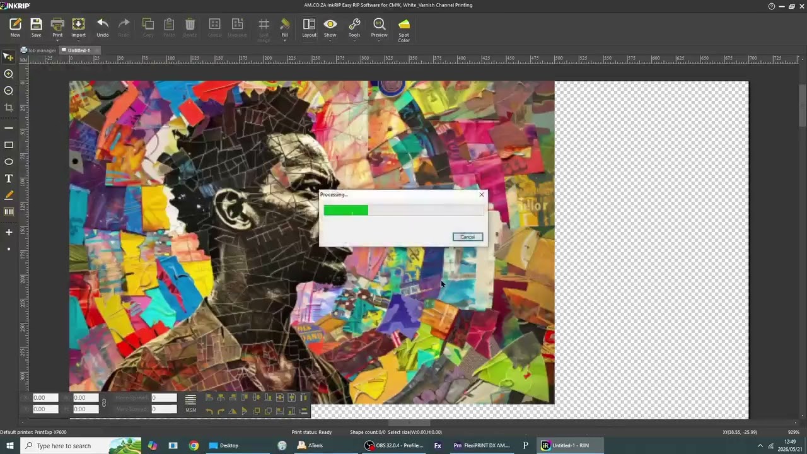Open the help question mark icon
This screenshot has height=454, width=807.
(x=772, y=6)
